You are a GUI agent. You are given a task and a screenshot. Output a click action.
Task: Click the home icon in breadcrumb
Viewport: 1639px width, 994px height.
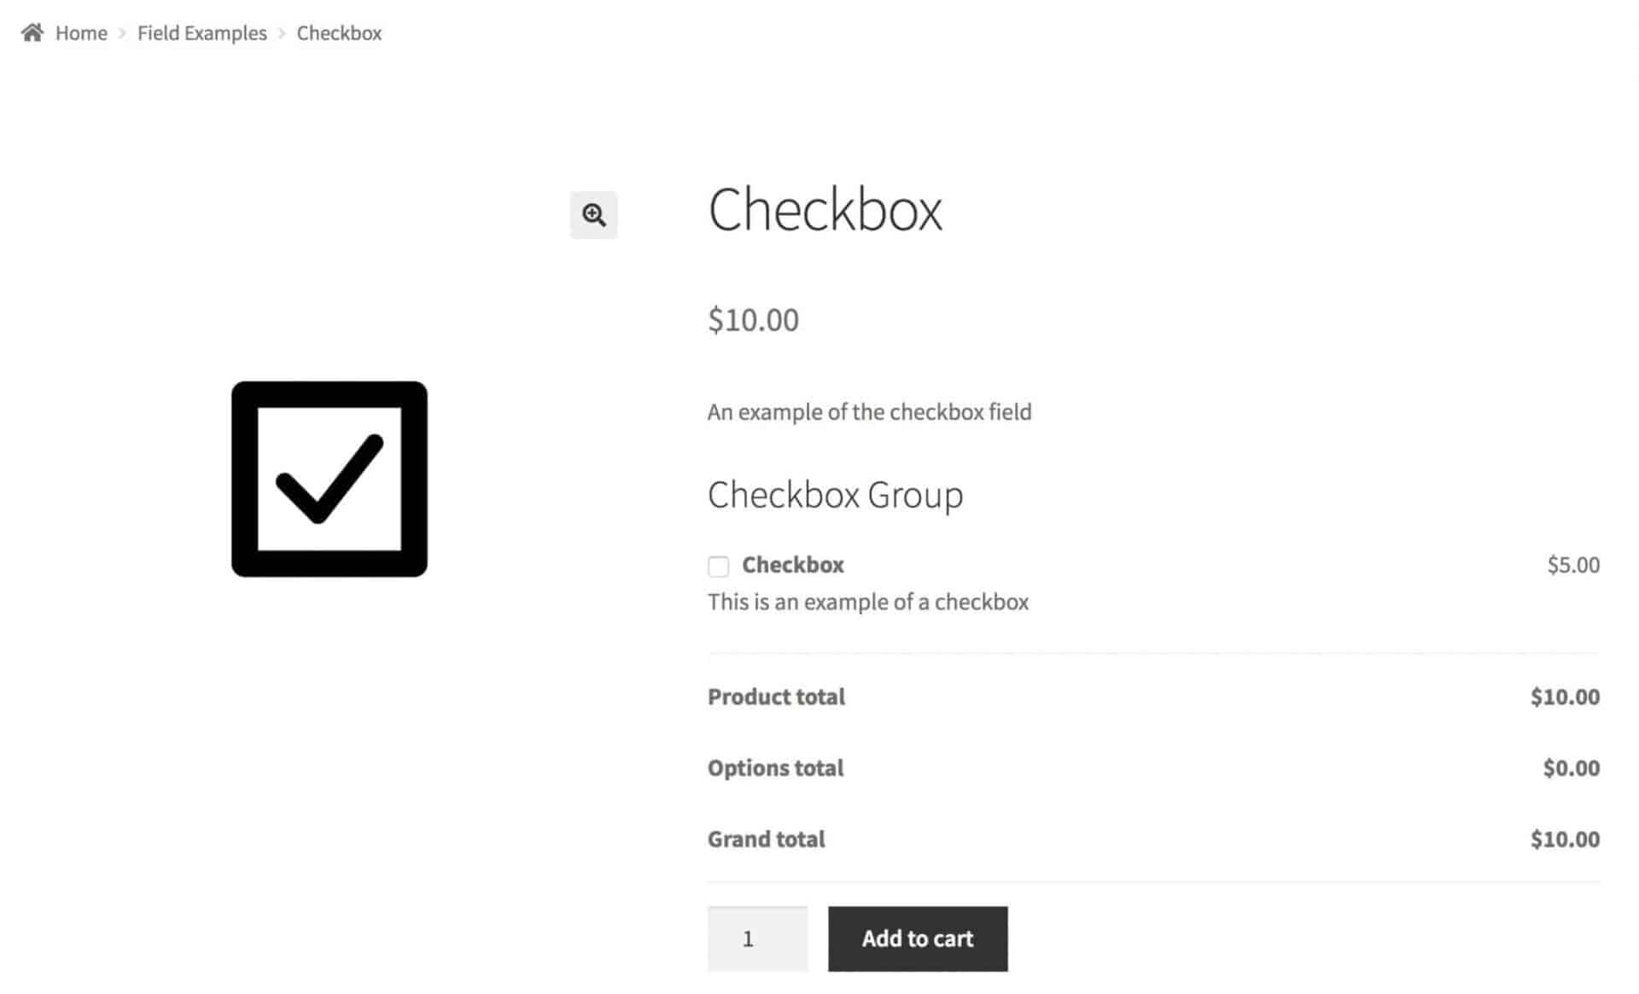tap(32, 32)
